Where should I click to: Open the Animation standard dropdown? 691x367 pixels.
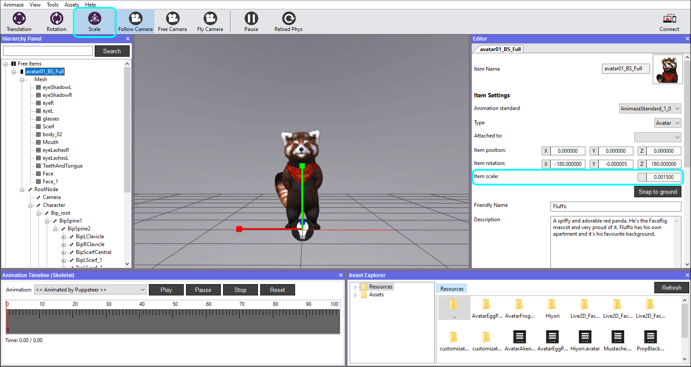coord(650,109)
